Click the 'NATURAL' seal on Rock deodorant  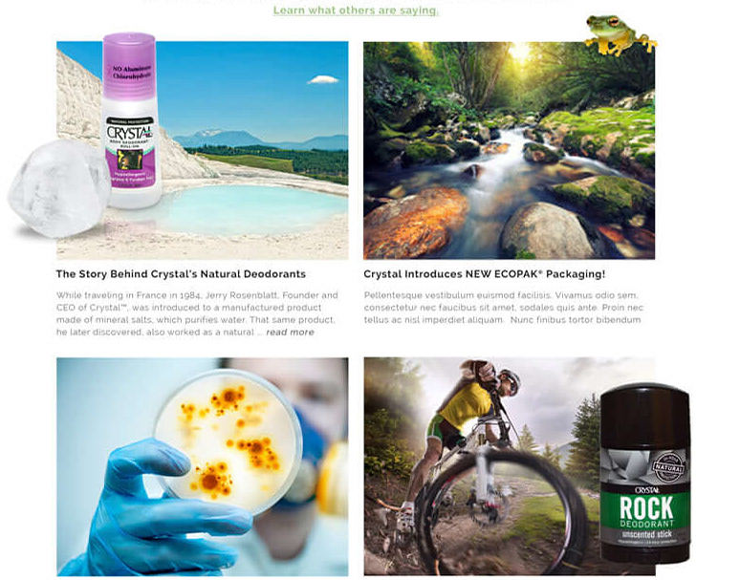[x=668, y=468]
